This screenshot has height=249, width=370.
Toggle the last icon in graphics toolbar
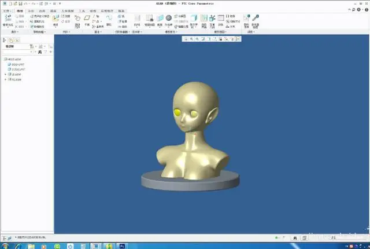pos(238,39)
